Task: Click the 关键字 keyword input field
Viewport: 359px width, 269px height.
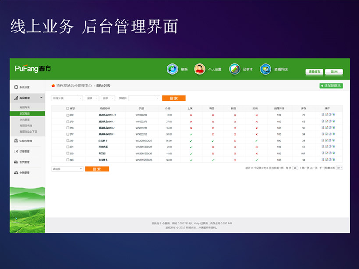Action: [144, 98]
